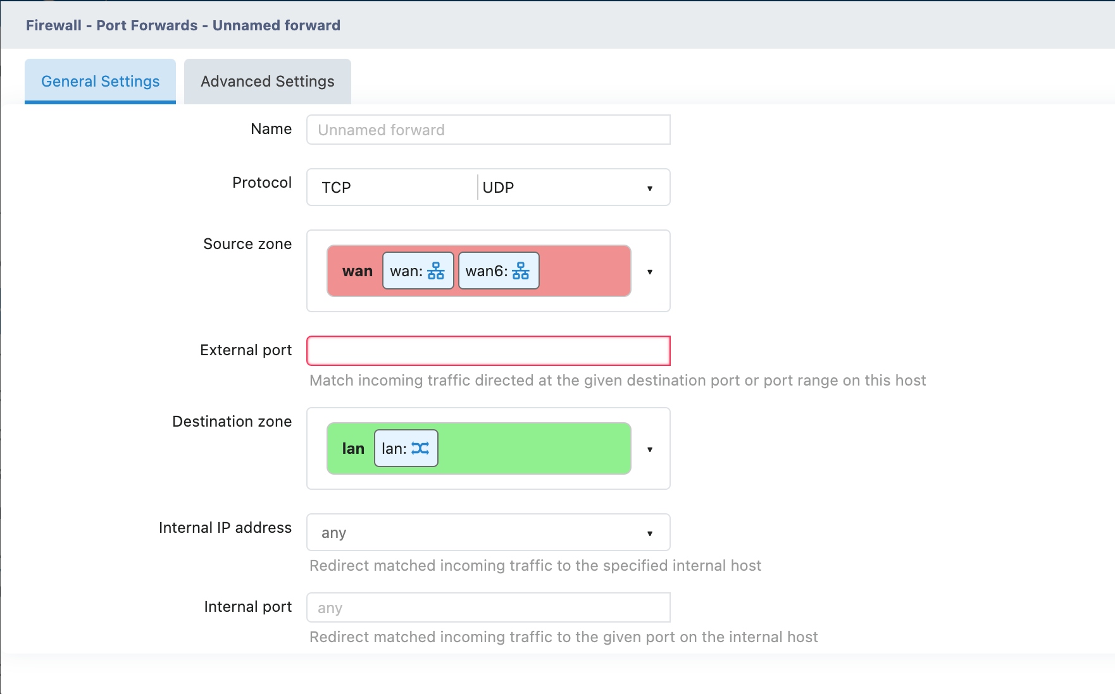Expand the Destination zone dropdown arrow
The image size is (1115, 694).
[x=649, y=449]
